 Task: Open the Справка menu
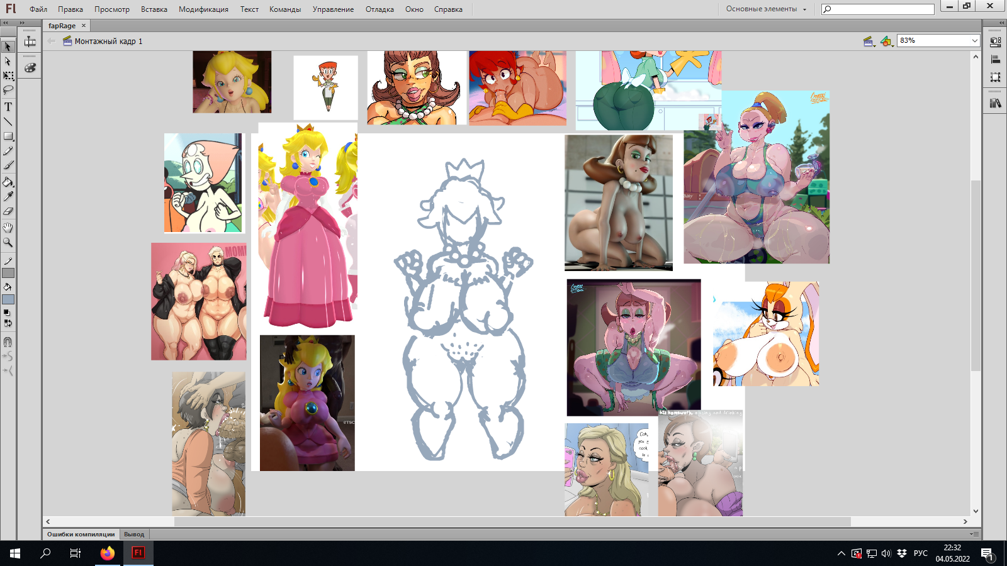[x=448, y=9]
